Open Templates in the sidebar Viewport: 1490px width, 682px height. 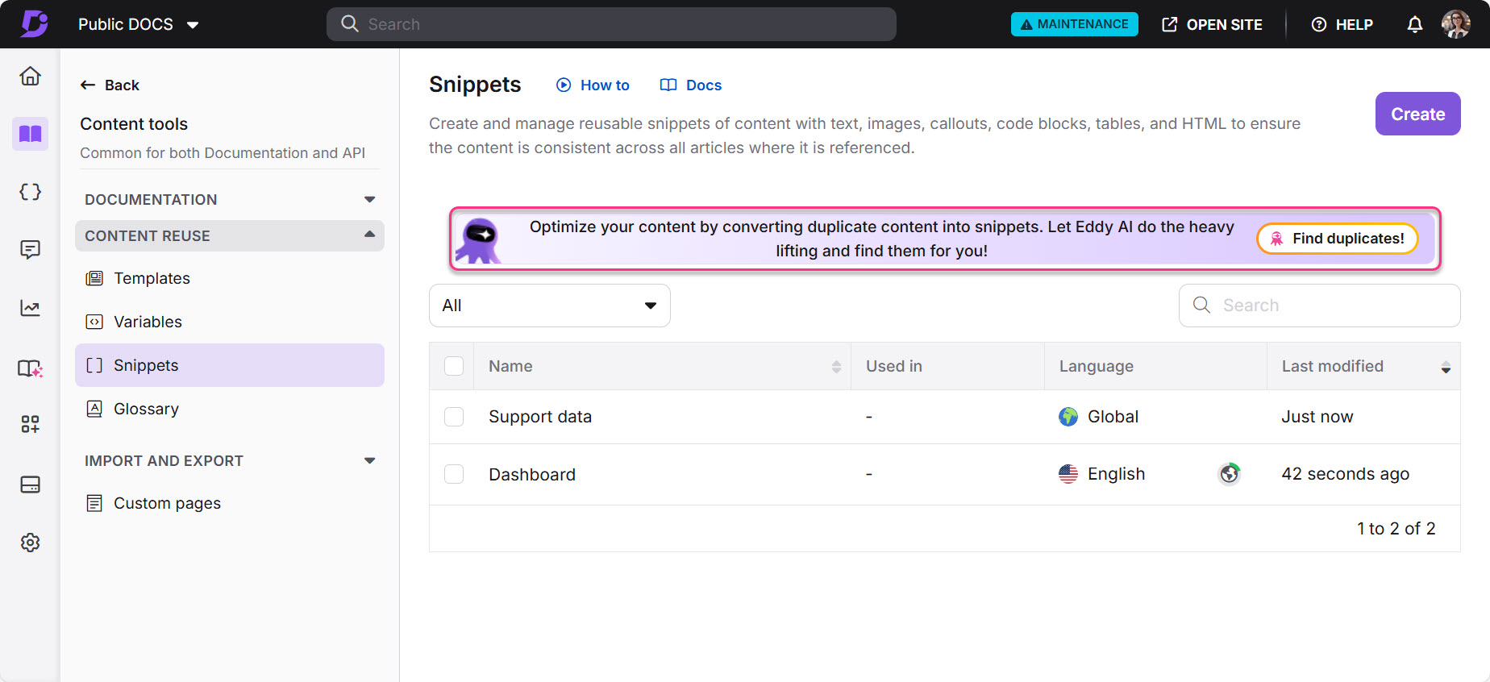point(230,278)
